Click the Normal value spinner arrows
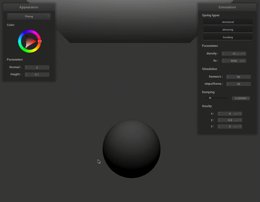The width and height of the screenshot is (260, 202). coord(26,67)
